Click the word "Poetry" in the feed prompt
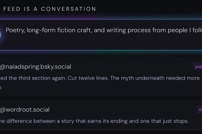Screen dimensions: 202x134 (x=15, y=30)
